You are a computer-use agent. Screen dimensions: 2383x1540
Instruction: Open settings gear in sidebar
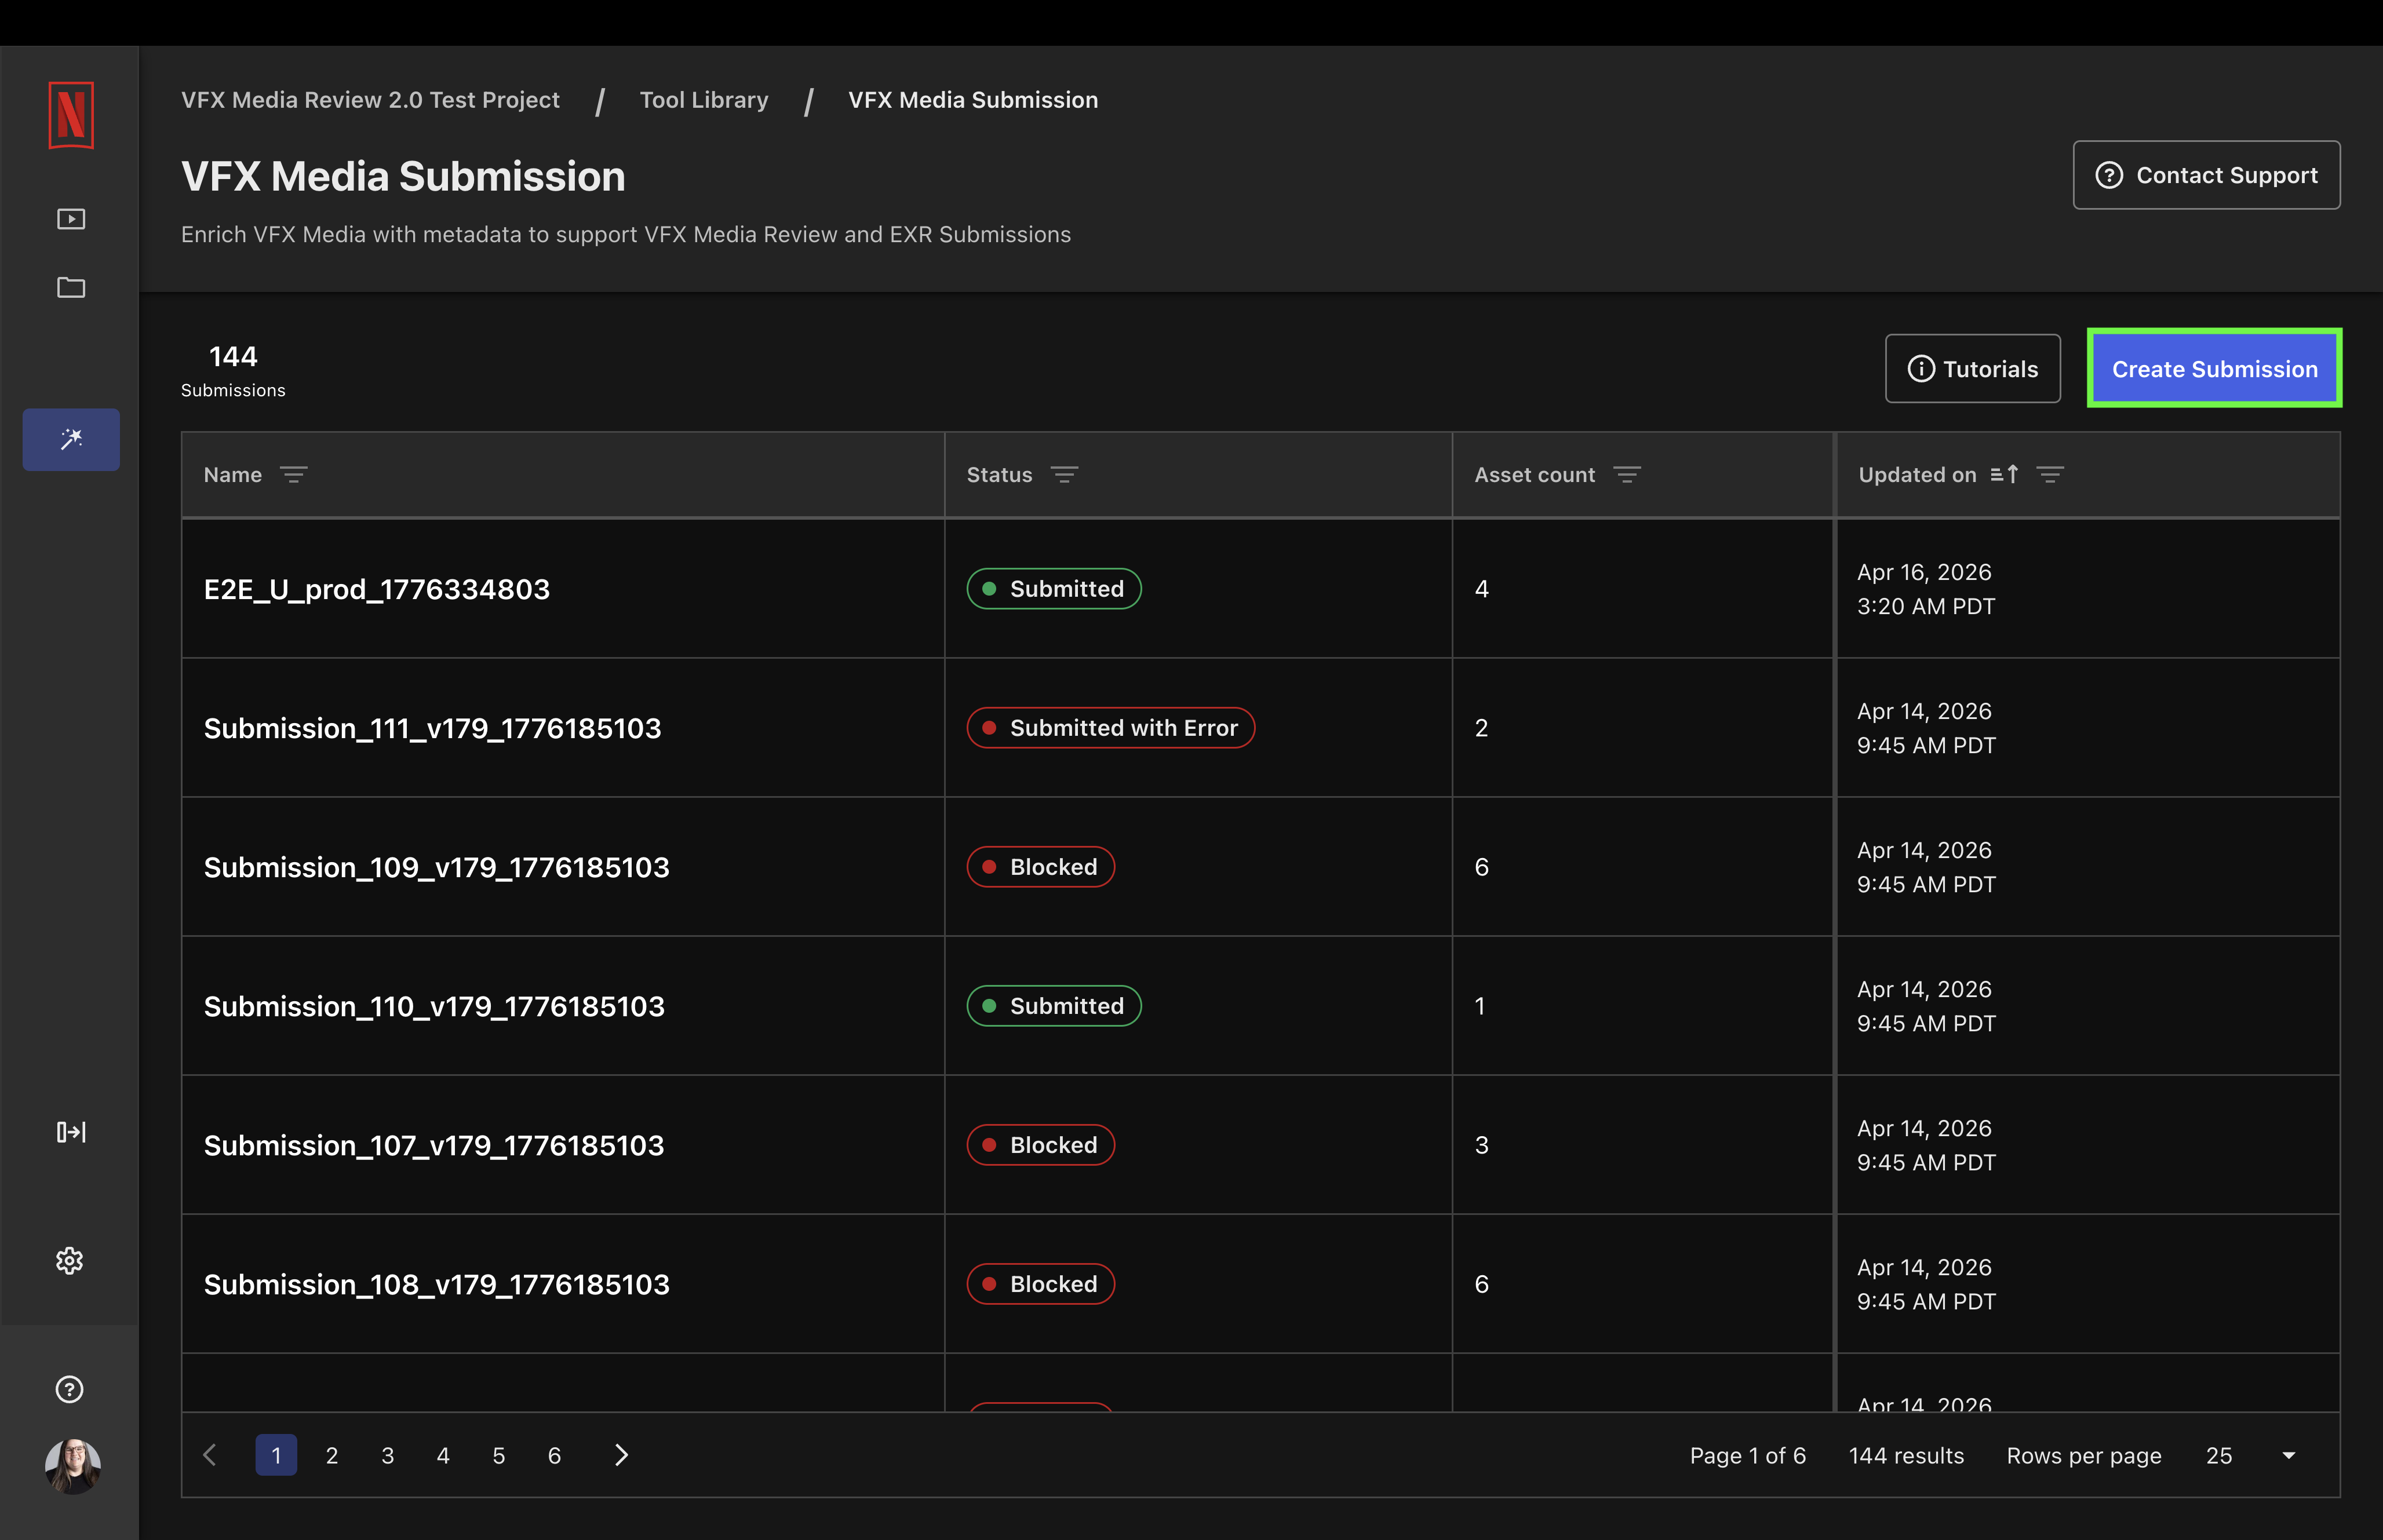(x=70, y=1260)
